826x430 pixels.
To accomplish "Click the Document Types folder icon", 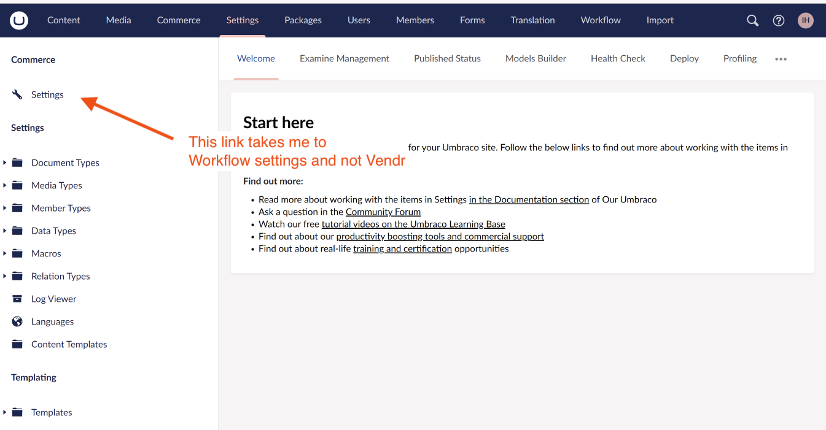I will point(17,163).
